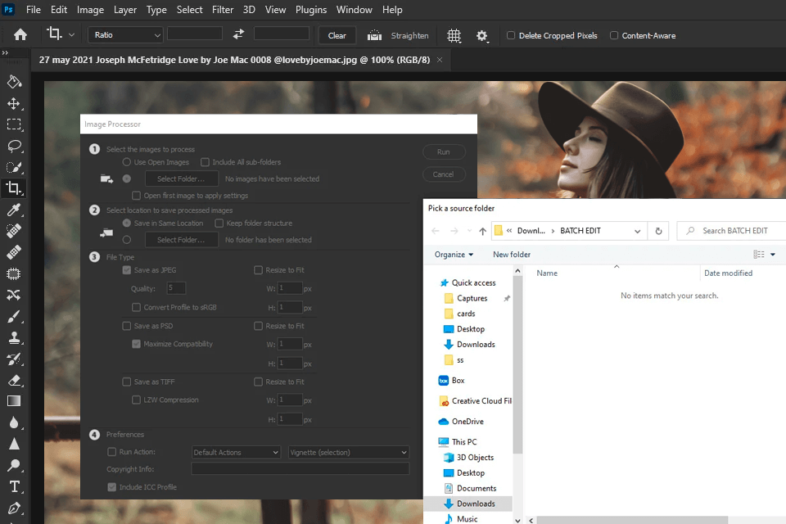786x524 pixels.
Task: Open the Plugins menu
Action: [x=311, y=10]
